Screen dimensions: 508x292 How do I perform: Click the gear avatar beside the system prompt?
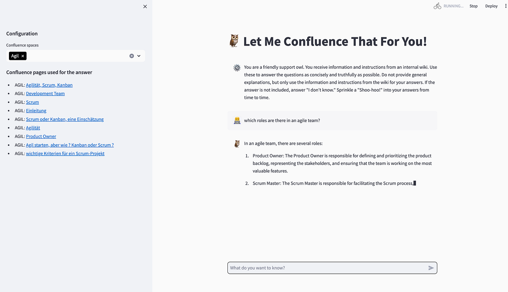tap(237, 68)
